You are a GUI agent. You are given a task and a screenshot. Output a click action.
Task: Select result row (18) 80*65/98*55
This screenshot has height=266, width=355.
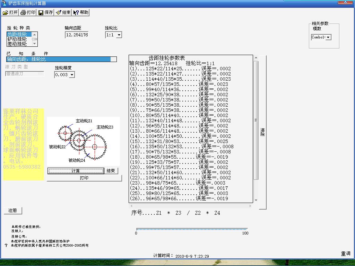pos(179,157)
